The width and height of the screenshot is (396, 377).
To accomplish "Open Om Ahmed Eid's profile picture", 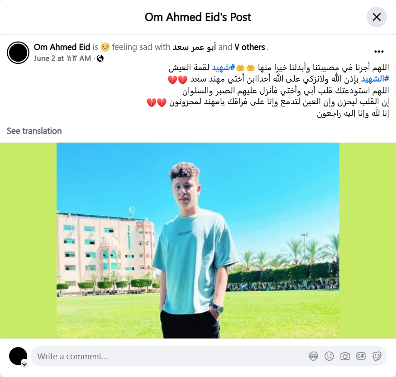I will pyautogui.click(x=18, y=53).
